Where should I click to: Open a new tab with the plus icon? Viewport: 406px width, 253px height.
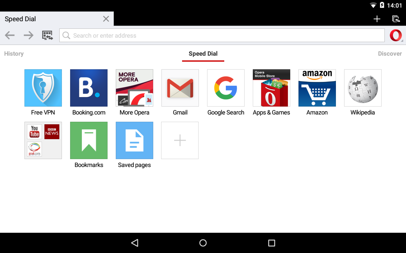pos(377,19)
